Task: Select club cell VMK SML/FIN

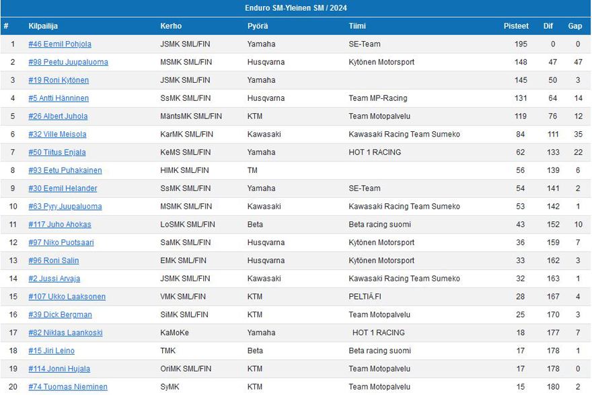Action: (183, 297)
